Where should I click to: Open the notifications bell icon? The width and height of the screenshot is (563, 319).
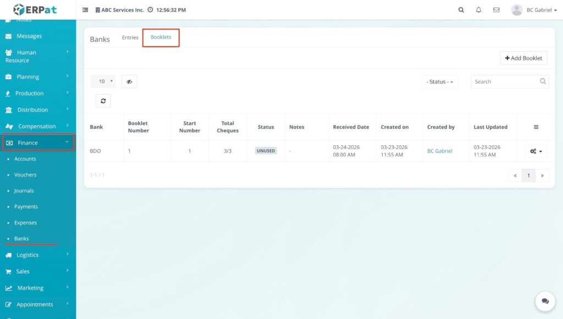click(478, 10)
